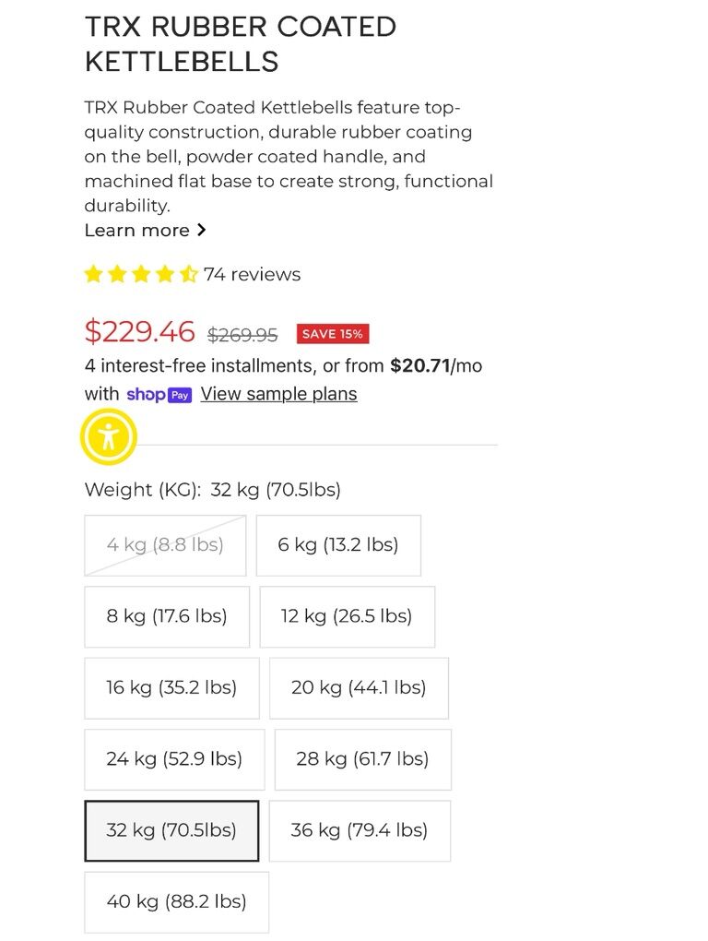Viewport: 708px width, 941px height.
Task: Open the 74 reviews link
Action: pyautogui.click(x=252, y=274)
